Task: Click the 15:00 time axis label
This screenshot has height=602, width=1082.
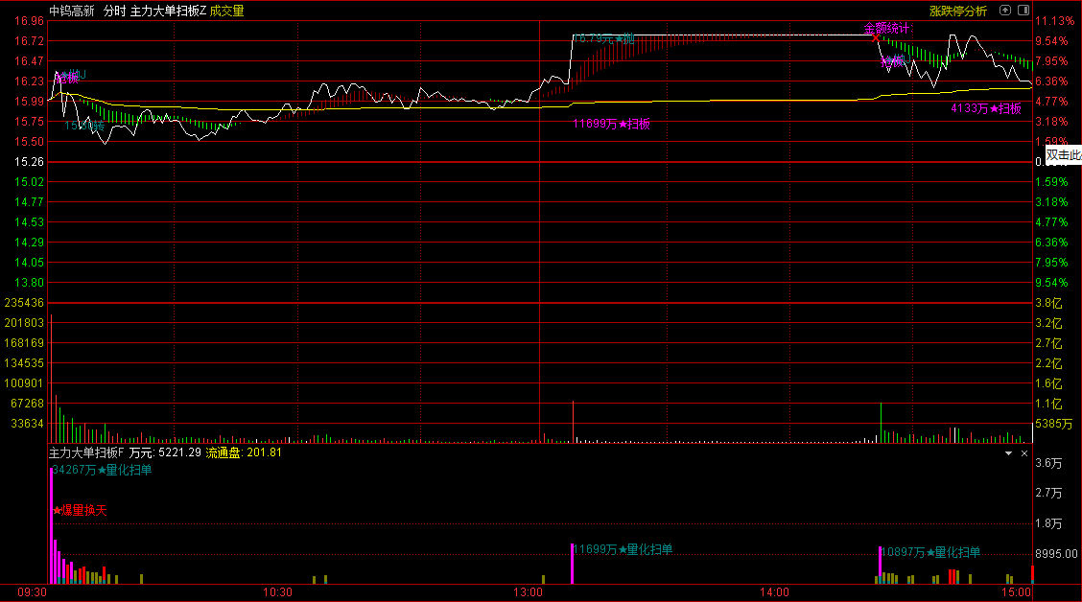Action: click(x=1017, y=592)
